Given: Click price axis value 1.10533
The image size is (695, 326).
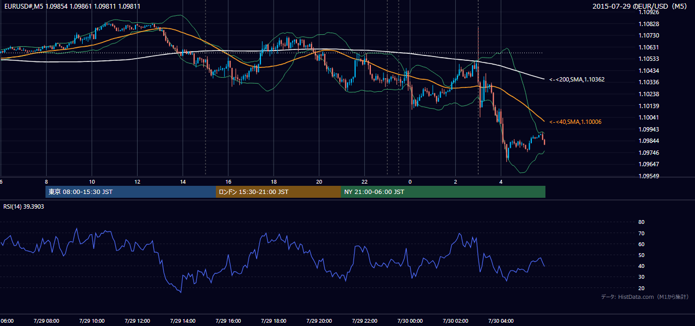Looking at the screenshot, I should point(649,59).
